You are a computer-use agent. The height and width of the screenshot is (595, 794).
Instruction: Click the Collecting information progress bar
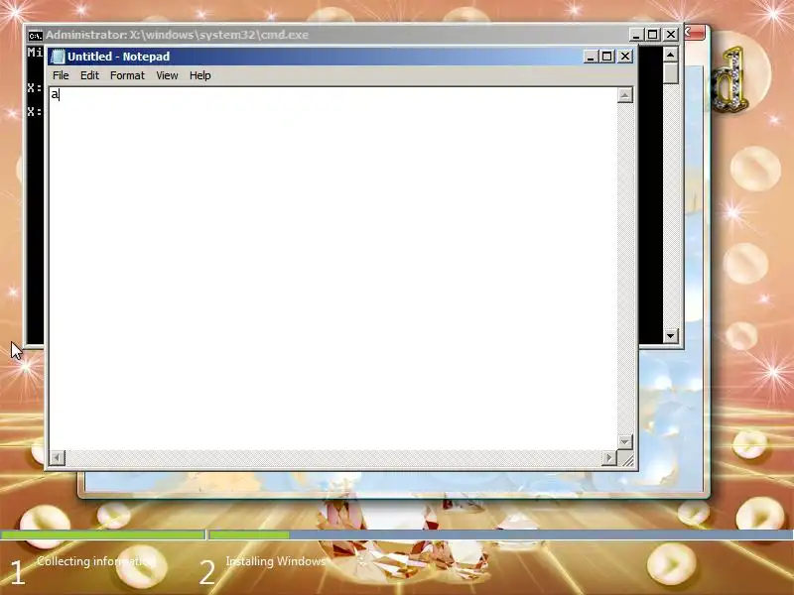103,535
